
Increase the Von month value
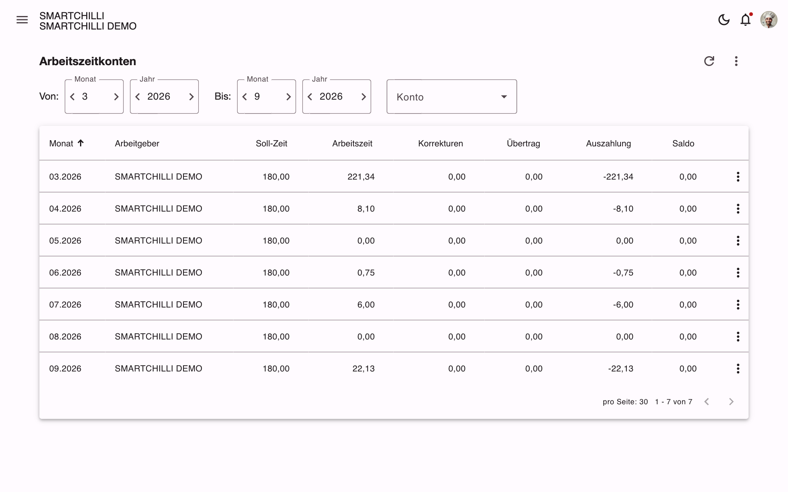coord(116,97)
